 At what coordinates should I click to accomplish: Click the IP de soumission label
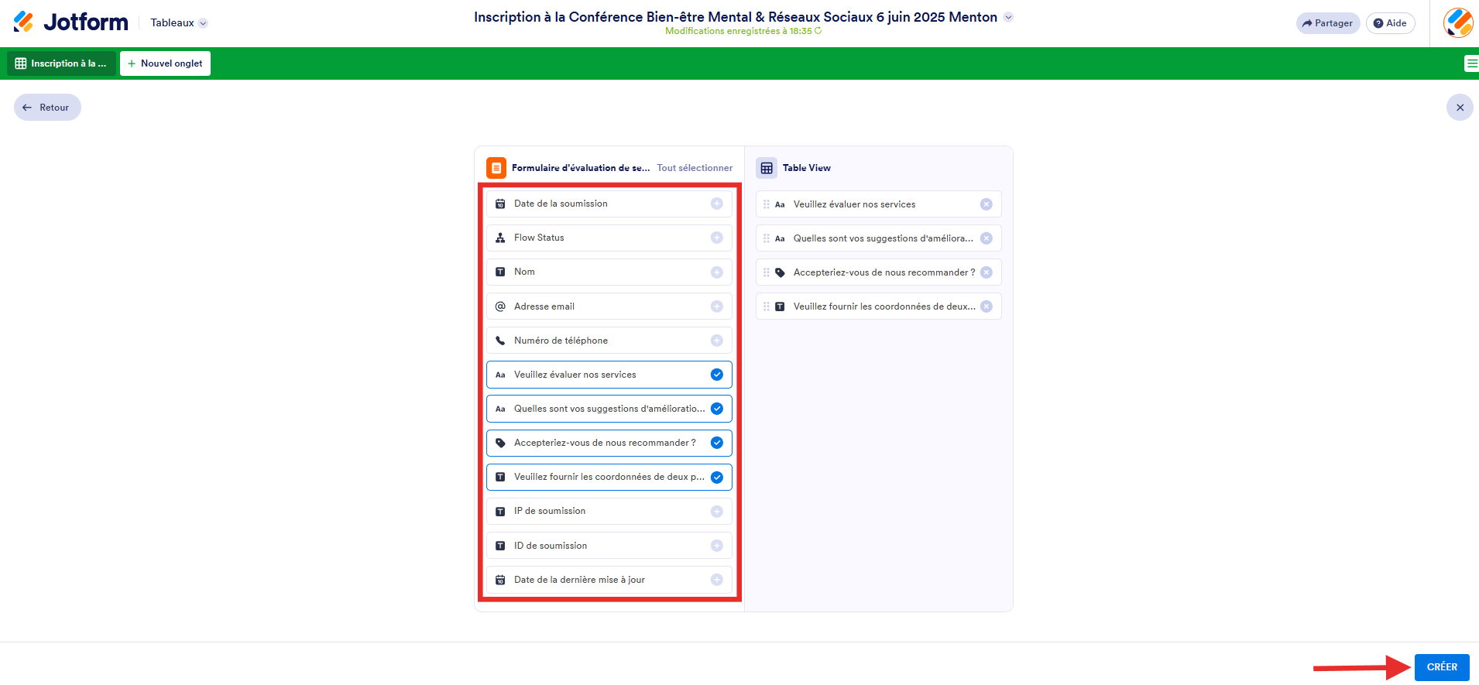coord(550,511)
